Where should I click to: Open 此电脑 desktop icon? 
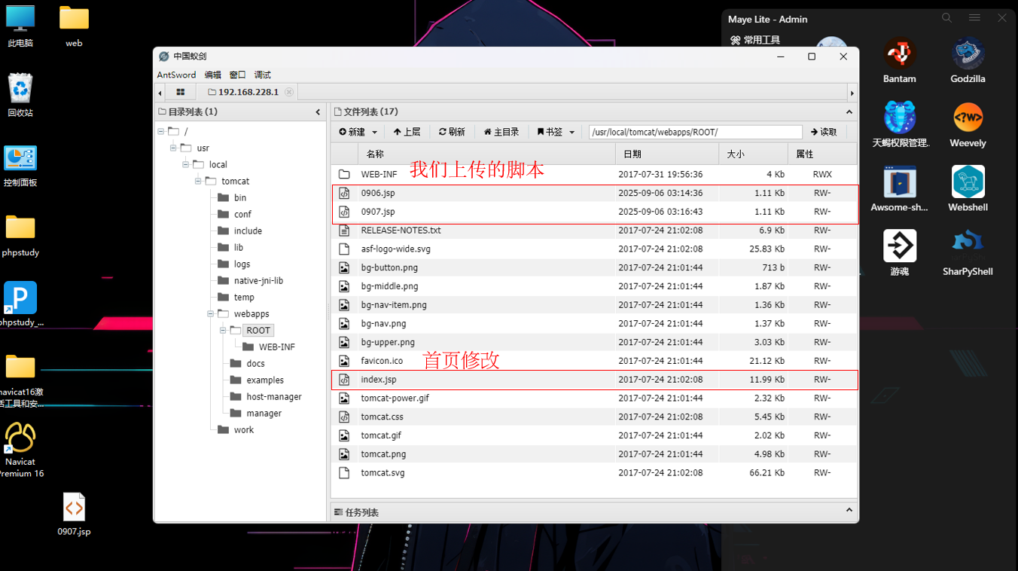(x=20, y=26)
